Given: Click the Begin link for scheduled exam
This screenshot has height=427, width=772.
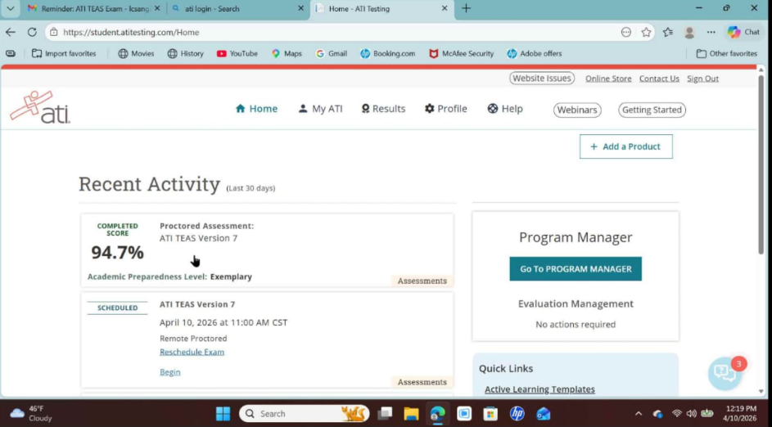Looking at the screenshot, I should pos(169,372).
